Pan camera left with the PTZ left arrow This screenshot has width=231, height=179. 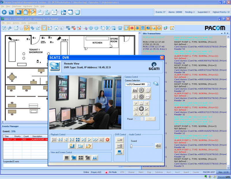(136, 109)
